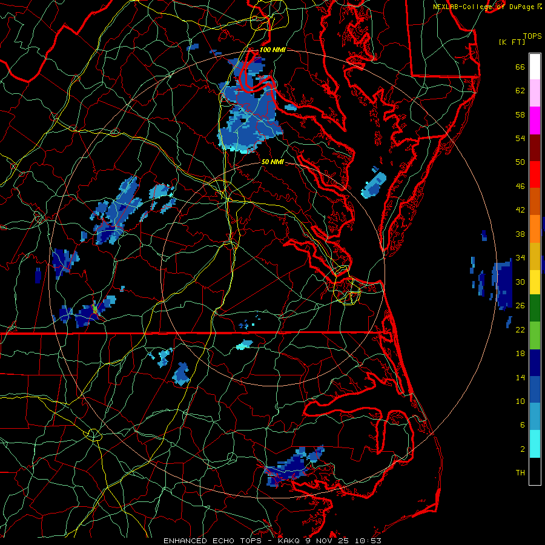Click the light pink legend swatch

pos(535,93)
